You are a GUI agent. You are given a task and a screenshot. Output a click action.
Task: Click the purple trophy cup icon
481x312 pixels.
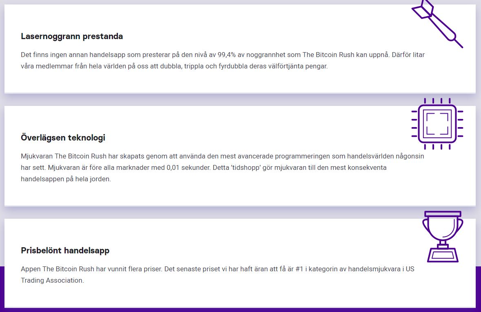tap(443, 236)
